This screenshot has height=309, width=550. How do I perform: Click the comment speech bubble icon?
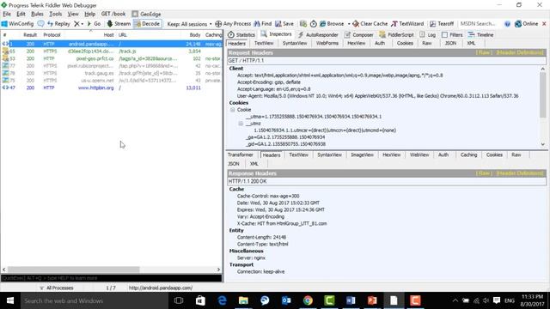[40, 24]
